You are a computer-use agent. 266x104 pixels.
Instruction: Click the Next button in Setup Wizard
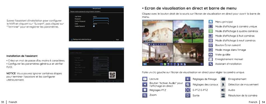tap(117, 40)
